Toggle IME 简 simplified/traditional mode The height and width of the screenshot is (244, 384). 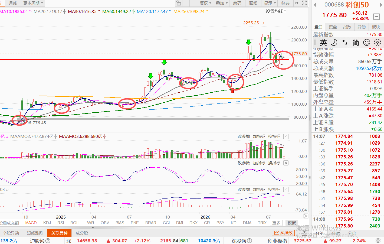click(x=356, y=42)
